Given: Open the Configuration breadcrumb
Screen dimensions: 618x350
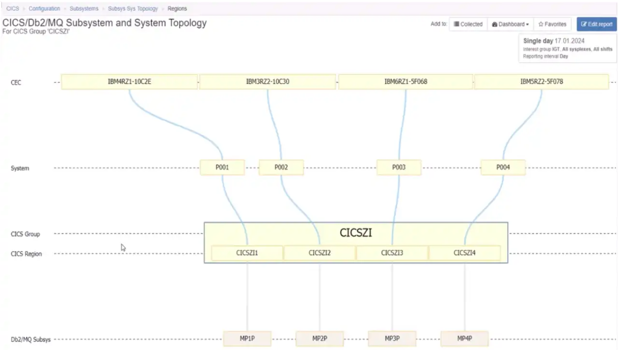Looking at the screenshot, I should coord(44,9).
